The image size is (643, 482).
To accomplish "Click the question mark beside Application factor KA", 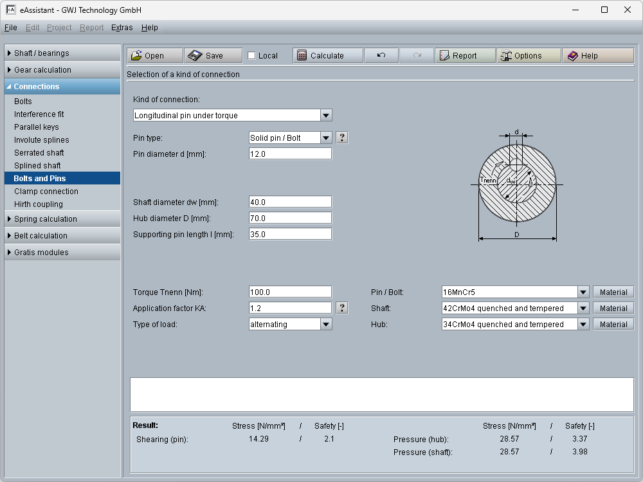I will (x=342, y=308).
